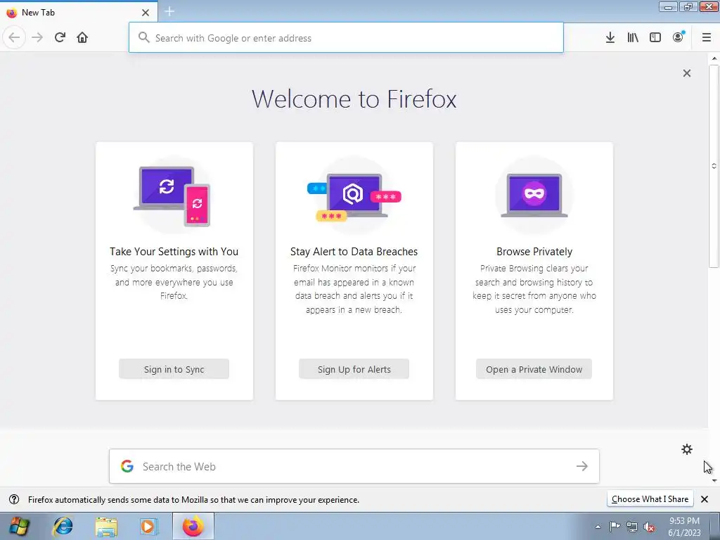Open Windows Explorer from taskbar
720x540 pixels.
[106, 527]
